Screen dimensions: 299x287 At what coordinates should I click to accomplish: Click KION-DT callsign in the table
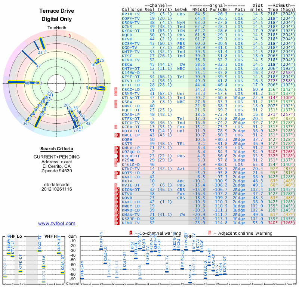tap(131, 189)
